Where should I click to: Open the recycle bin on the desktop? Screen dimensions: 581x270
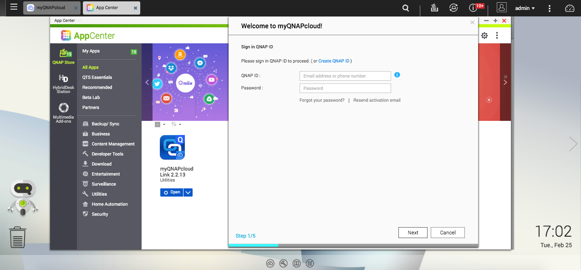[x=17, y=237]
